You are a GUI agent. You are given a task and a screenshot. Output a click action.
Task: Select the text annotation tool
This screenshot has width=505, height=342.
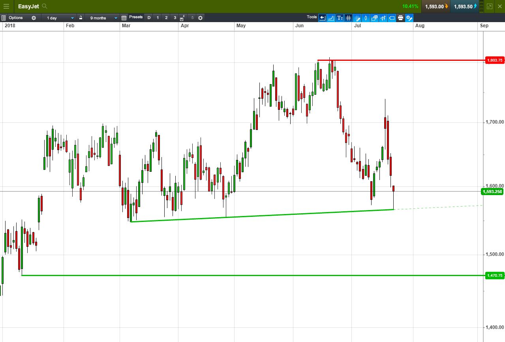coord(340,18)
